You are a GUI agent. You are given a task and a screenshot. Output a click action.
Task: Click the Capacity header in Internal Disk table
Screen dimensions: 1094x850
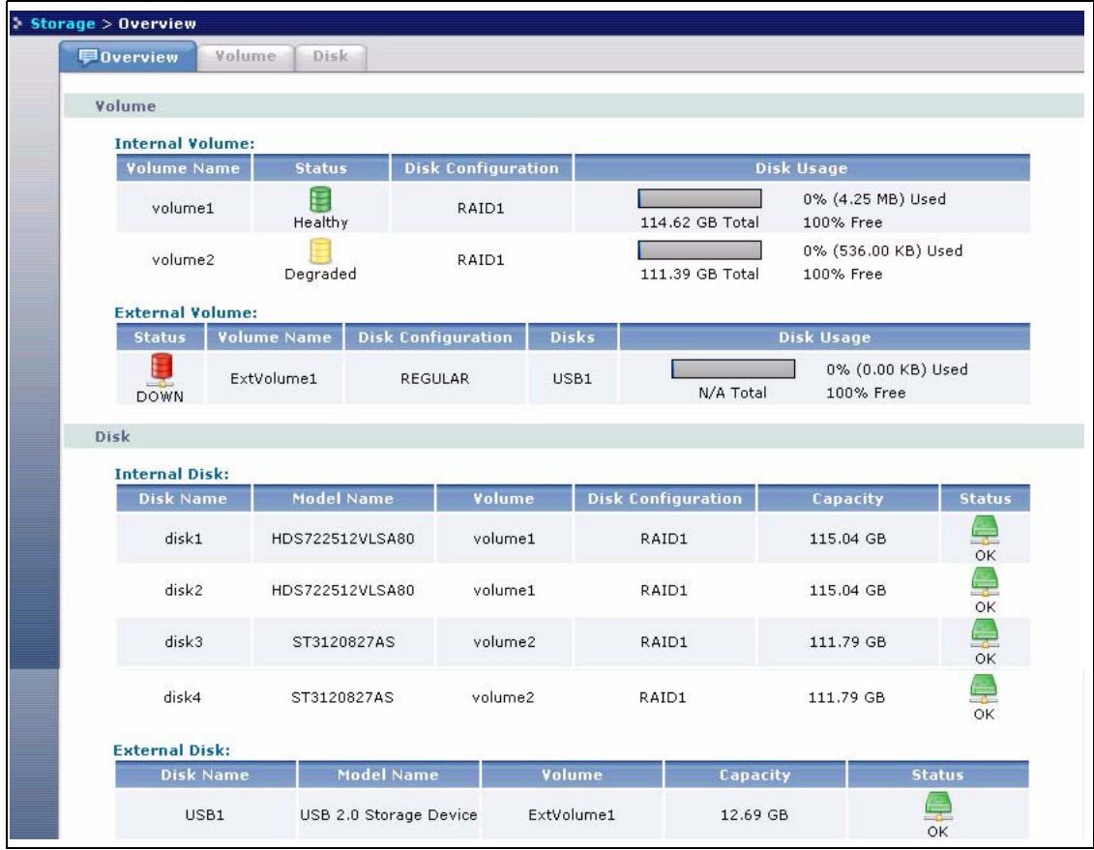[x=847, y=499]
